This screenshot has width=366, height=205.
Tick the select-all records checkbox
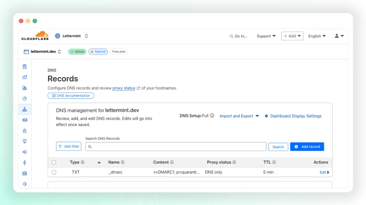54,162
